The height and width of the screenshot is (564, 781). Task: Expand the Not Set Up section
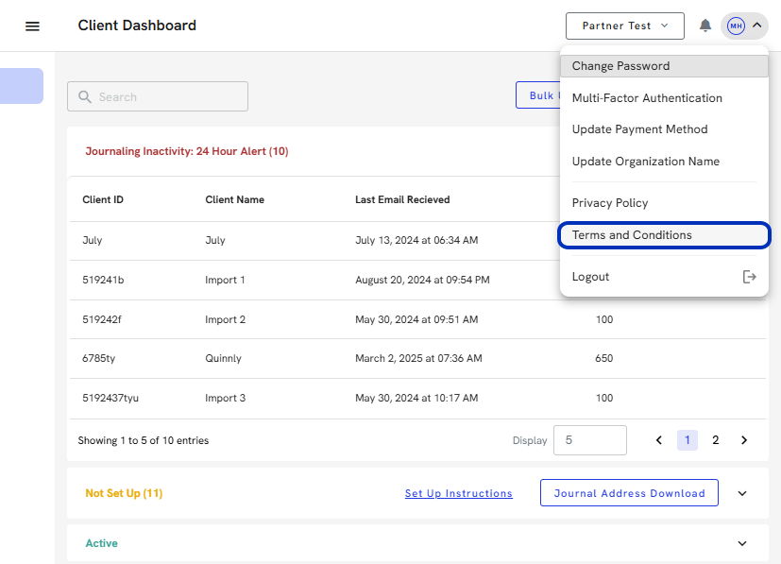(741, 493)
